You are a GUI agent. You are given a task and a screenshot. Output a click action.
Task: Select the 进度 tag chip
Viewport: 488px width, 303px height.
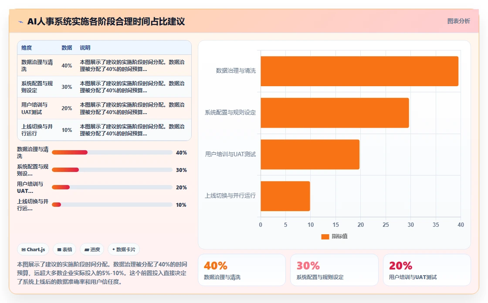click(x=92, y=249)
